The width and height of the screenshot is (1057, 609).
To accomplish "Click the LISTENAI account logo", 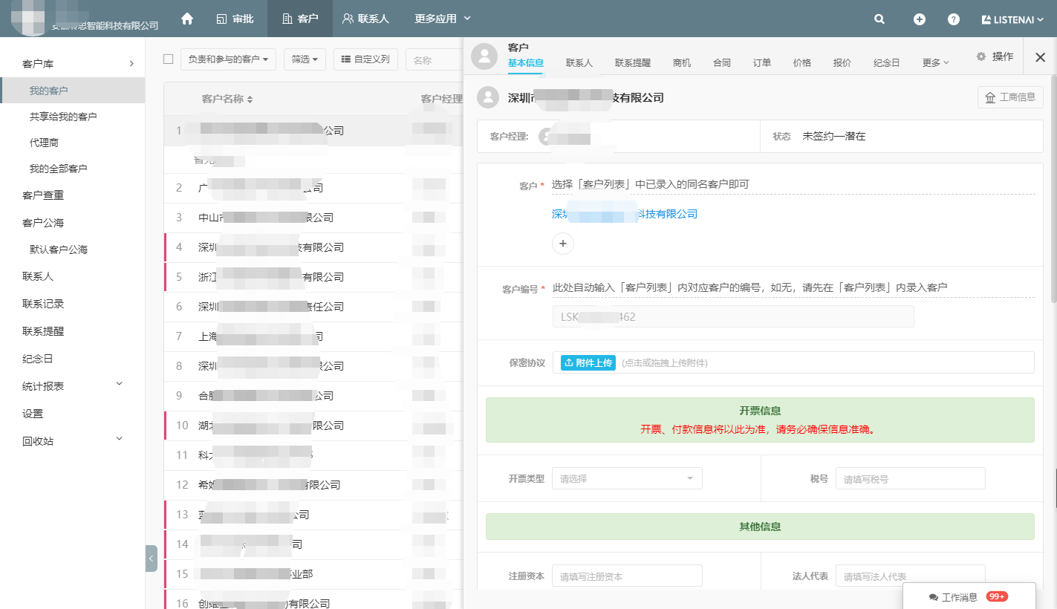I will pyautogui.click(x=1014, y=19).
